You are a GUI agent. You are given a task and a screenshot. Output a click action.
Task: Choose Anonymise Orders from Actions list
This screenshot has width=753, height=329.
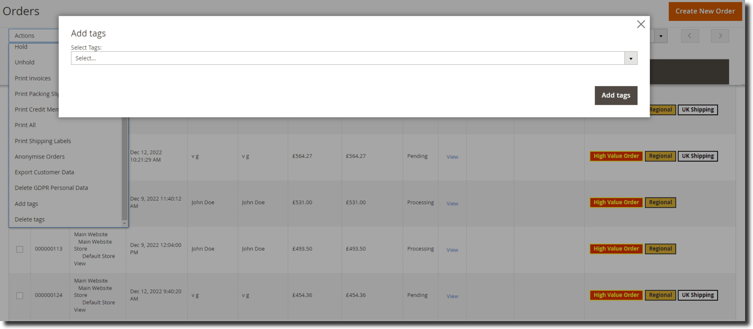(39, 157)
